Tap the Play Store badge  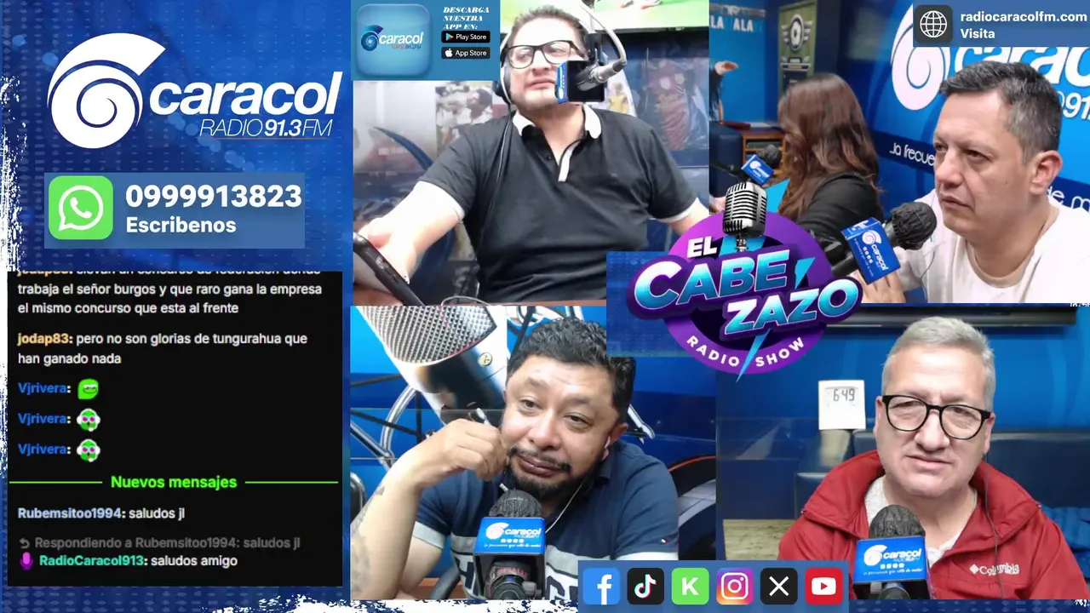click(x=465, y=37)
